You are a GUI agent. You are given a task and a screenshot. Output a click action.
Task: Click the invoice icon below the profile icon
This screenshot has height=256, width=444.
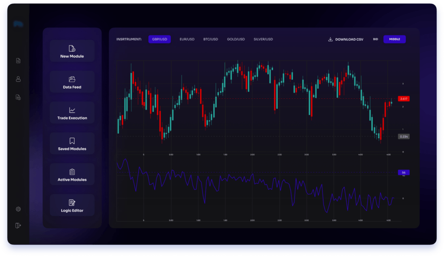click(18, 97)
